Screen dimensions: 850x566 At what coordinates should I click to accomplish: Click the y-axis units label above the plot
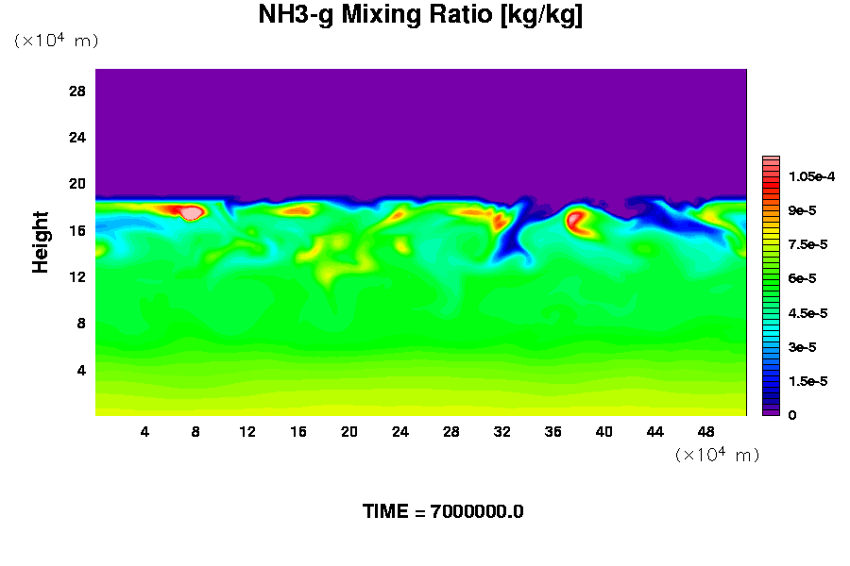pos(56,41)
